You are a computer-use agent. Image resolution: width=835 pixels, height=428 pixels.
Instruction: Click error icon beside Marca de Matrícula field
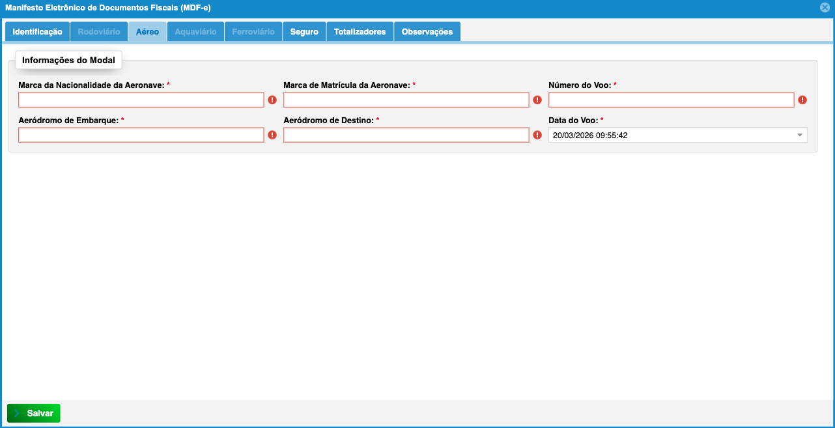(537, 100)
